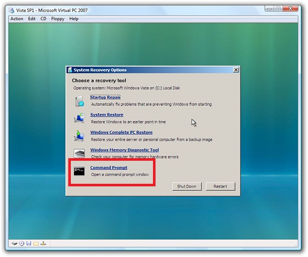Click the System Restore link
Image resolution: width=308 pixels, height=257 pixels.
[x=107, y=115]
